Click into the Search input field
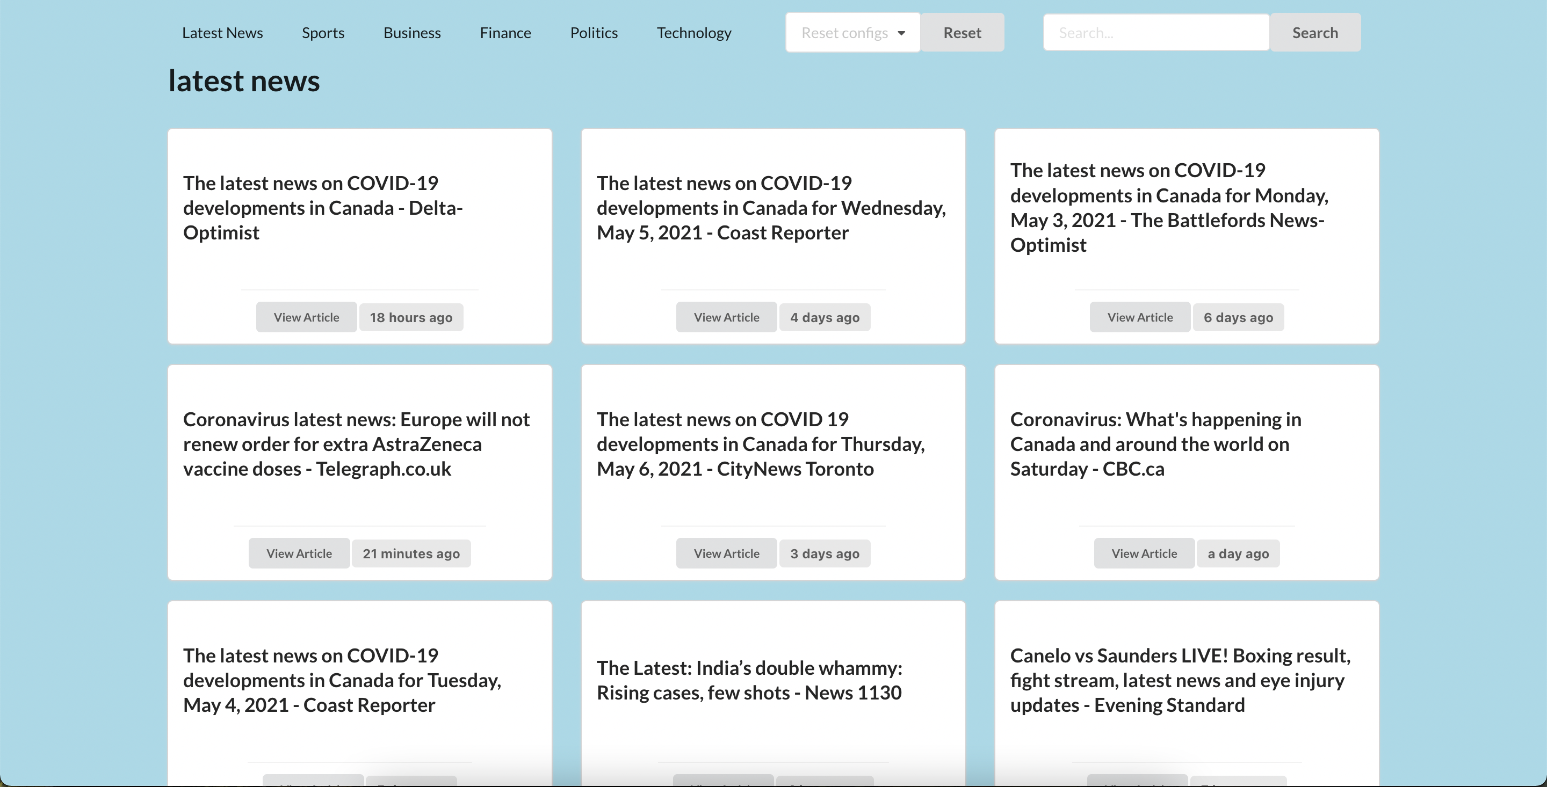 point(1155,32)
